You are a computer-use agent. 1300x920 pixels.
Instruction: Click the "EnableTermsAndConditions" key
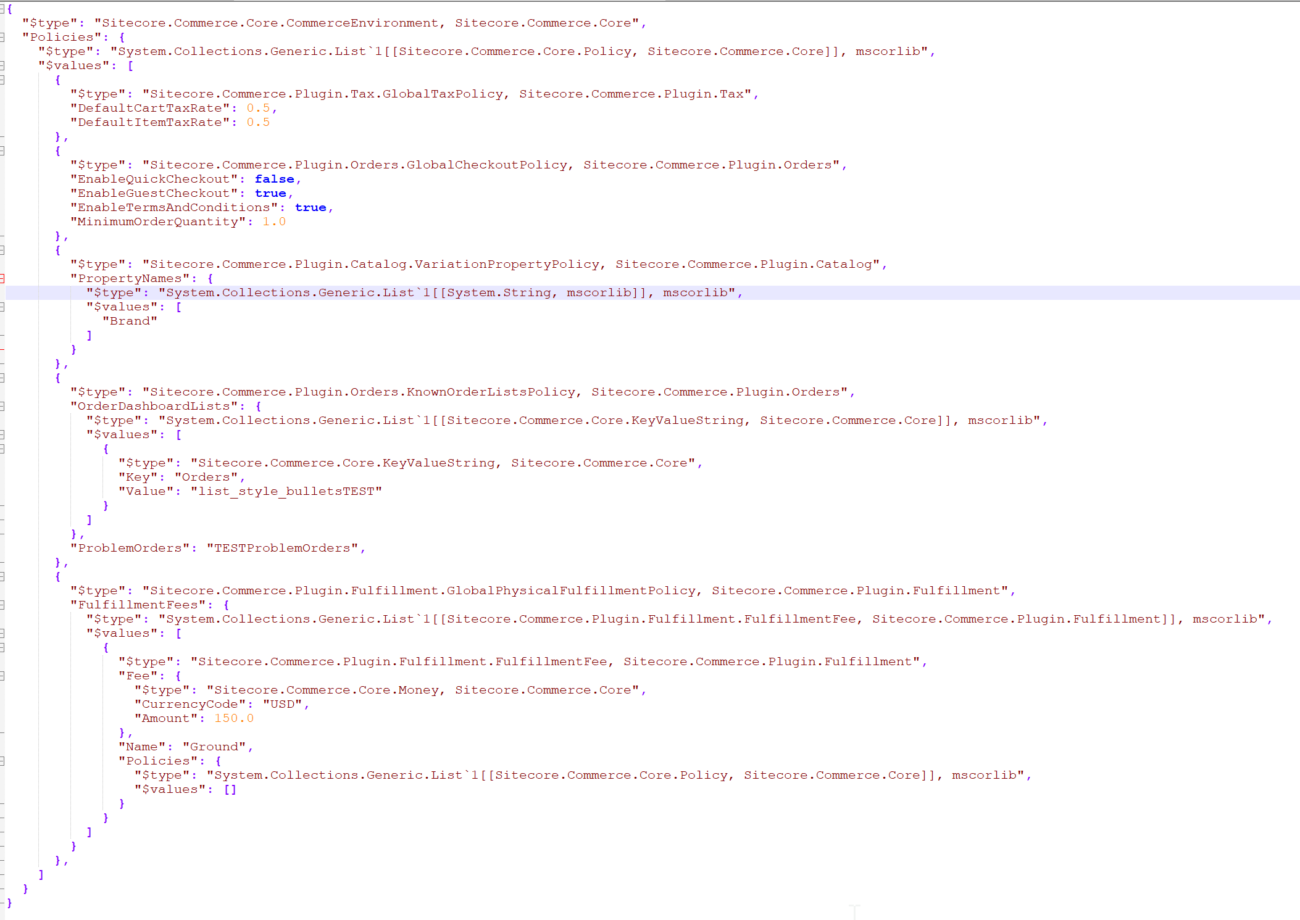(x=174, y=207)
